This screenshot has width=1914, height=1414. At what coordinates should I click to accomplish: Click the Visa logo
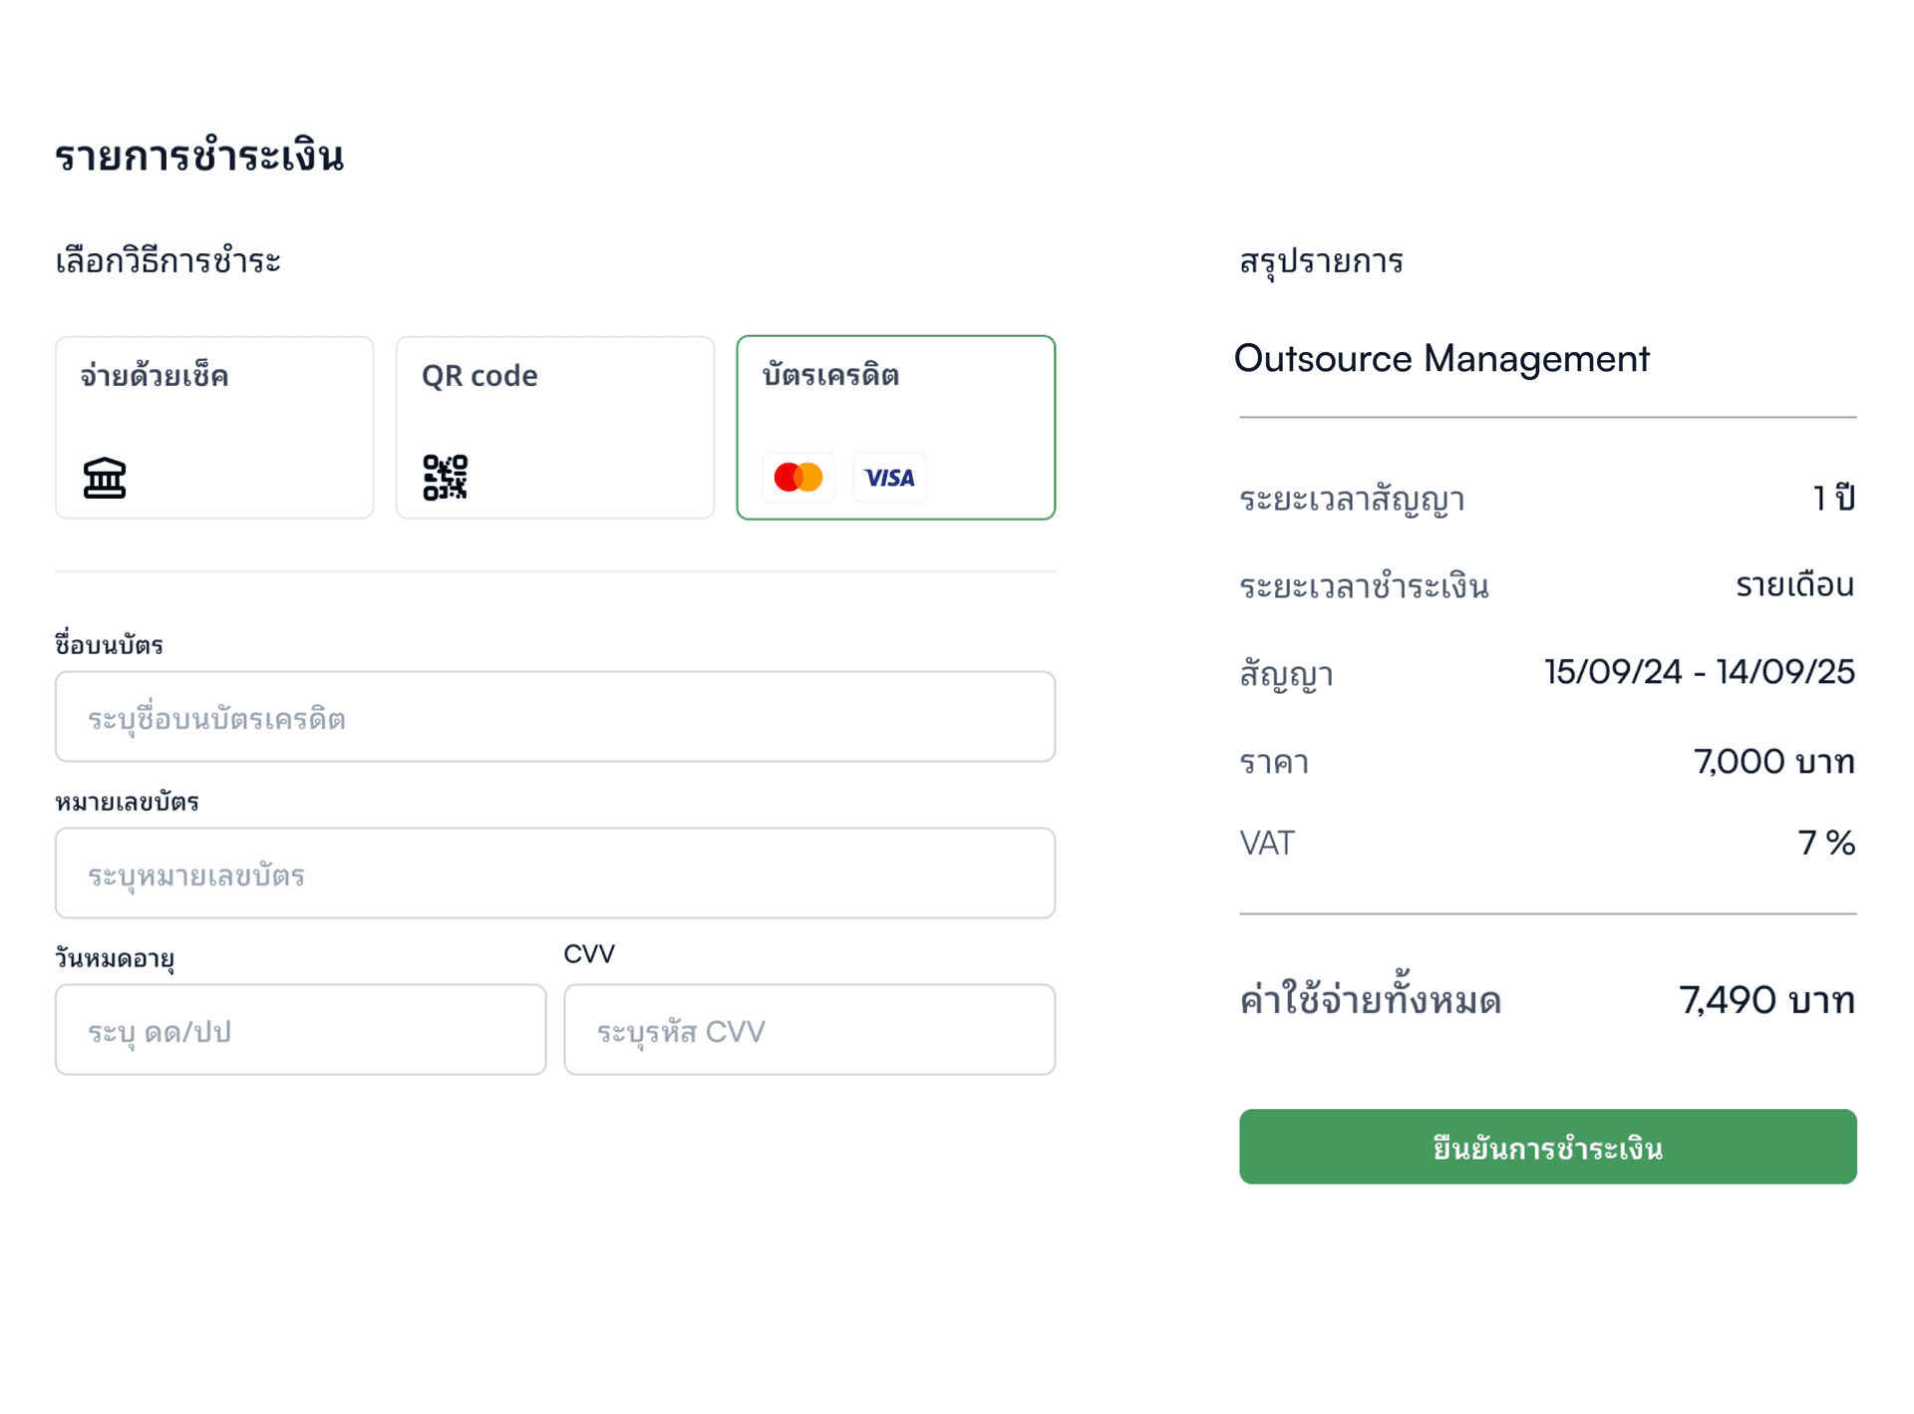(x=889, y=478)
